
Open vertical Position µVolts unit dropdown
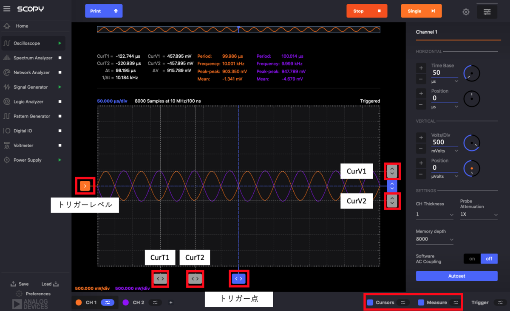[445, 177]
